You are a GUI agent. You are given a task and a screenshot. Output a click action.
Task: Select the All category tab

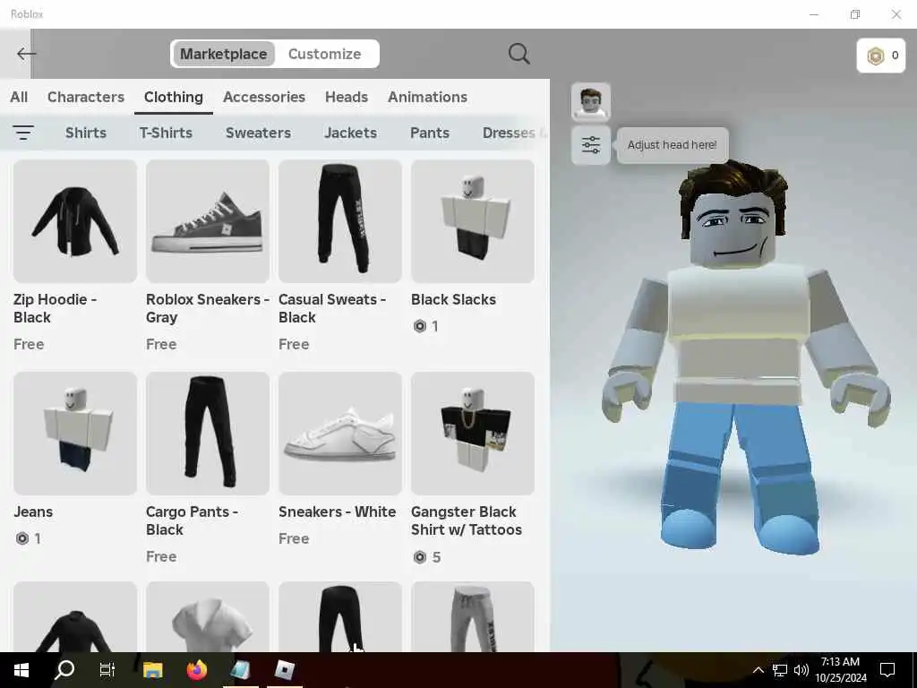pyautogui.click(x=19, y=97)
